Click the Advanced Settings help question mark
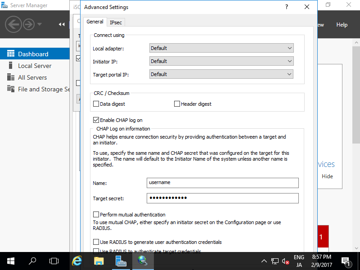 tap(287, 7)
